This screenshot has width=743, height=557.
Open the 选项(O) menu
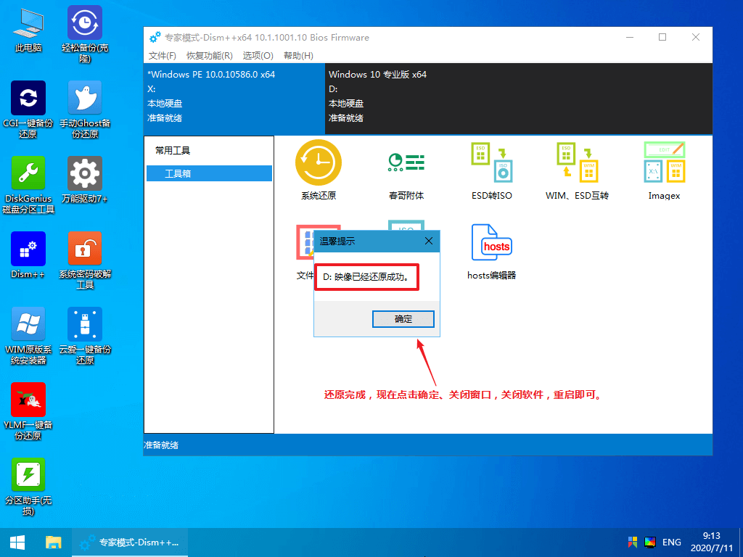point(258,56)
